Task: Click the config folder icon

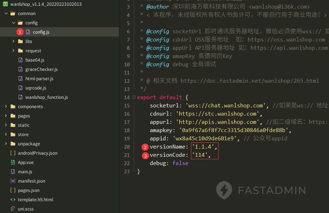Action: pyautogui.click(x=20, y=23)
